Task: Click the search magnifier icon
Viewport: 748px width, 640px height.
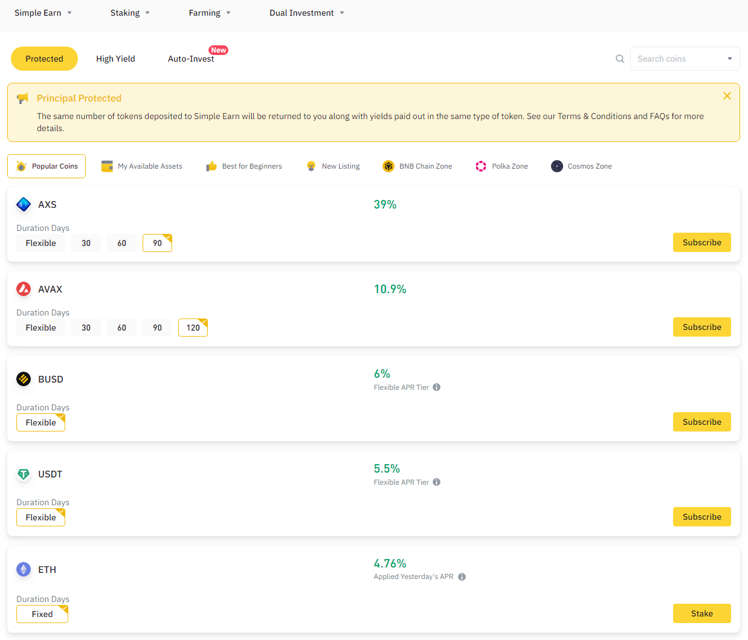Action: click(620, 59)
